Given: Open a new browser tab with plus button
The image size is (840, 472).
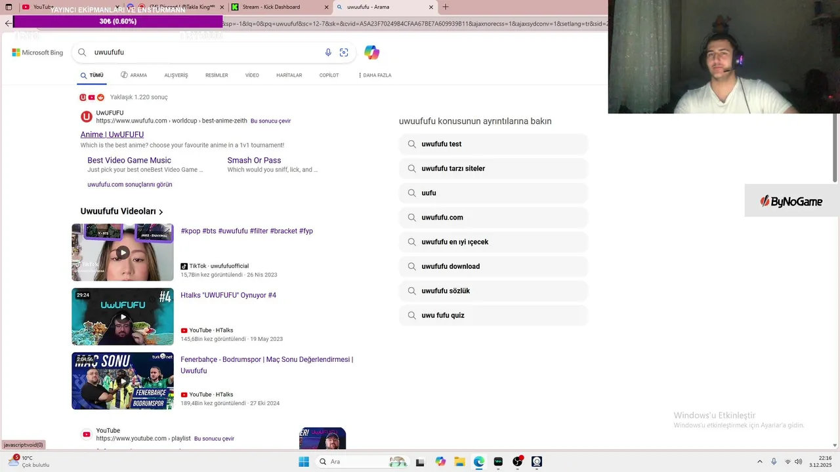Looking at the screenshot, I should click(446, 7).
